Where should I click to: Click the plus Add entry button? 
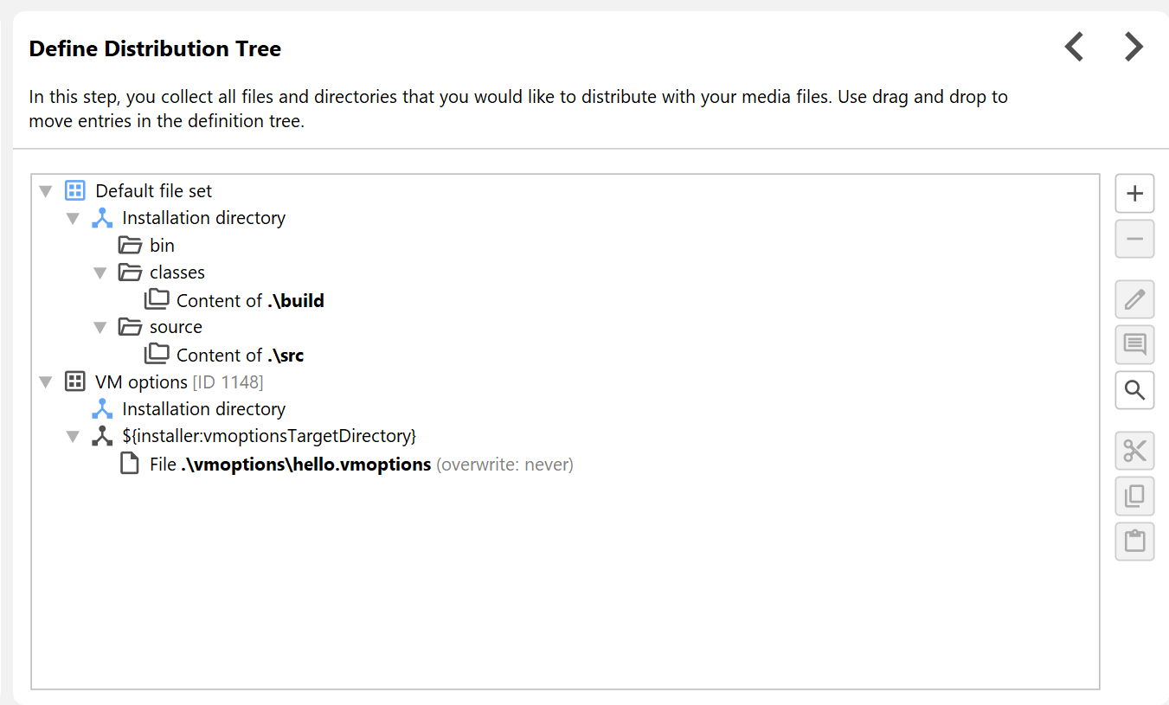click(1134, 194)
